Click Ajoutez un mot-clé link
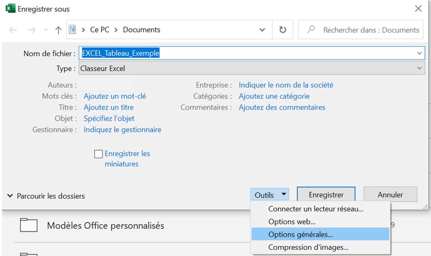 tap(115, 96)
